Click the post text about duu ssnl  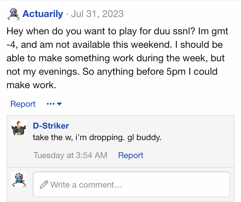[117, 58]
